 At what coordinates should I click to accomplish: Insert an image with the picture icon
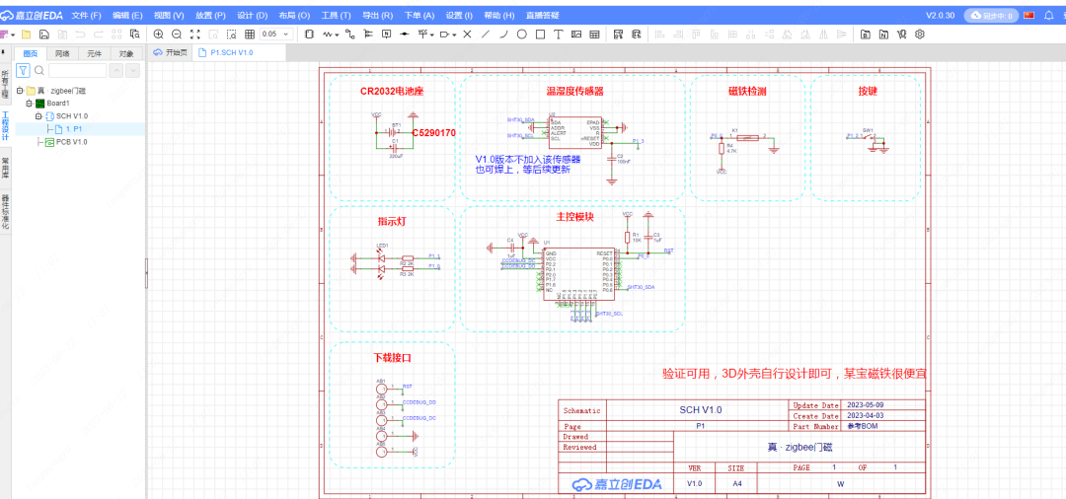576,34
